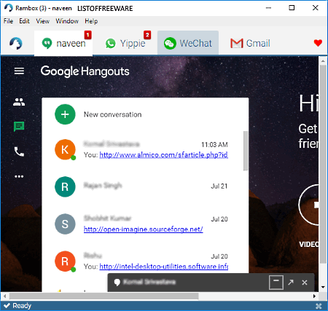Click the 11:03 AM timestamp

(214, 145)
